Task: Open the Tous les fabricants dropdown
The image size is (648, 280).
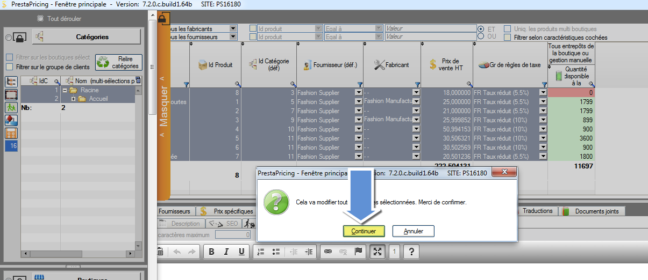Action: pos(233,28)
